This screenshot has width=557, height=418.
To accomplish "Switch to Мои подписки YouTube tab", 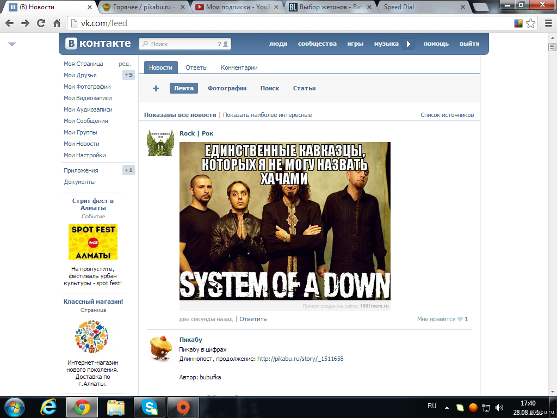I will pos(236,7).
